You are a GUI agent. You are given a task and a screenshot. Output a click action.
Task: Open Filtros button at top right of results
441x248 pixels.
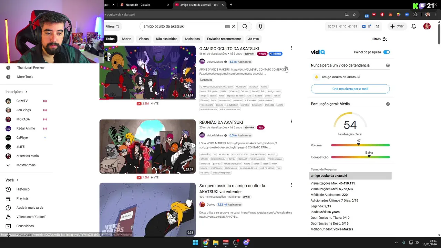tap(379, 39)
